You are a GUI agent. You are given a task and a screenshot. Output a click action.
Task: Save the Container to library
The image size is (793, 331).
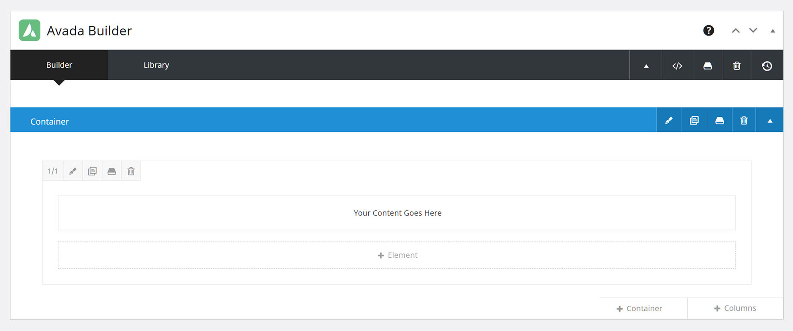click(720, 120)
